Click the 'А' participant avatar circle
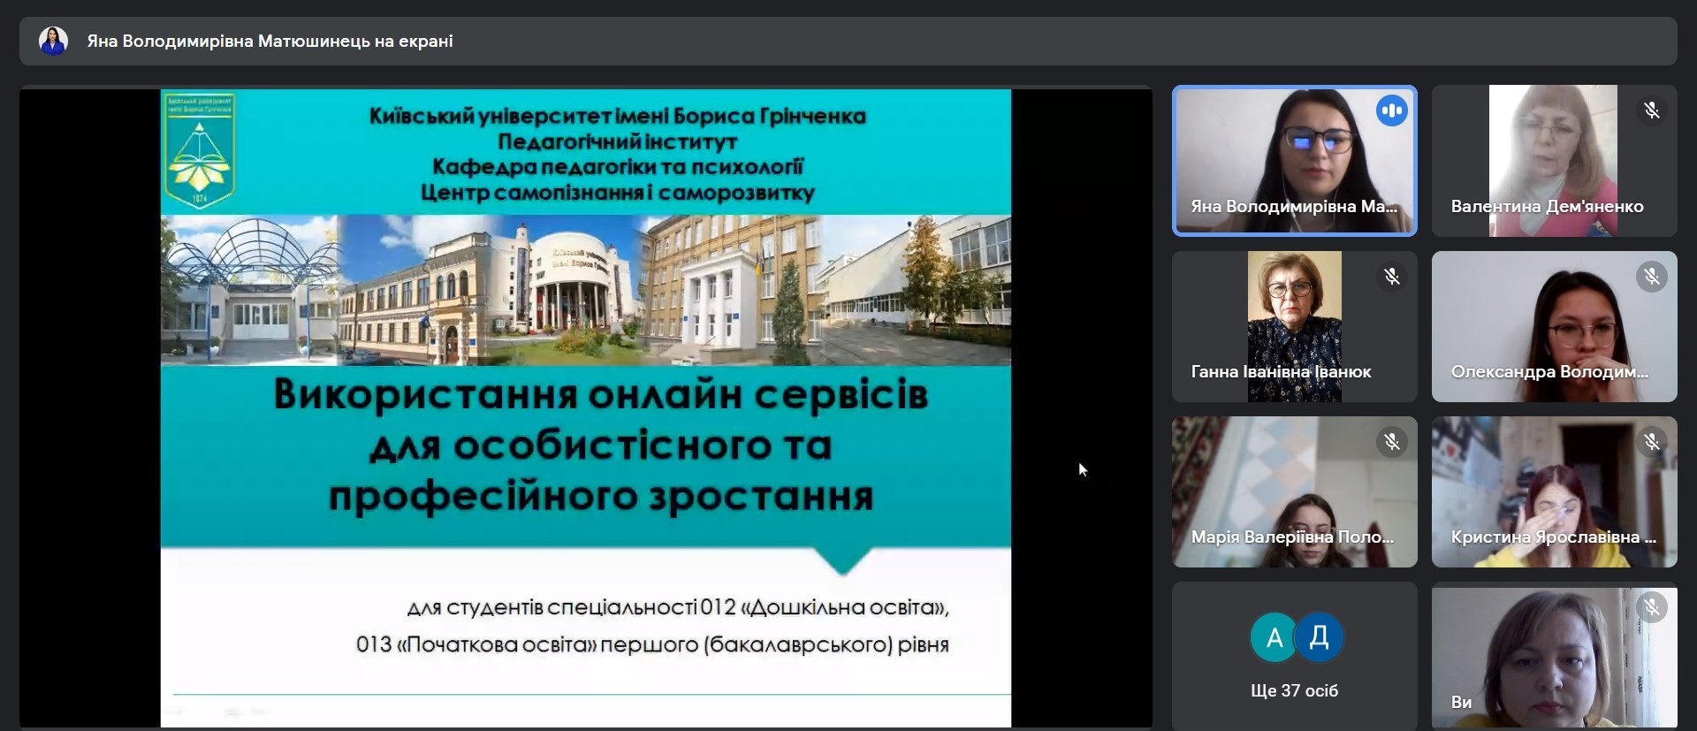This screenshot has width=1697, height=731. point(1274,636)
